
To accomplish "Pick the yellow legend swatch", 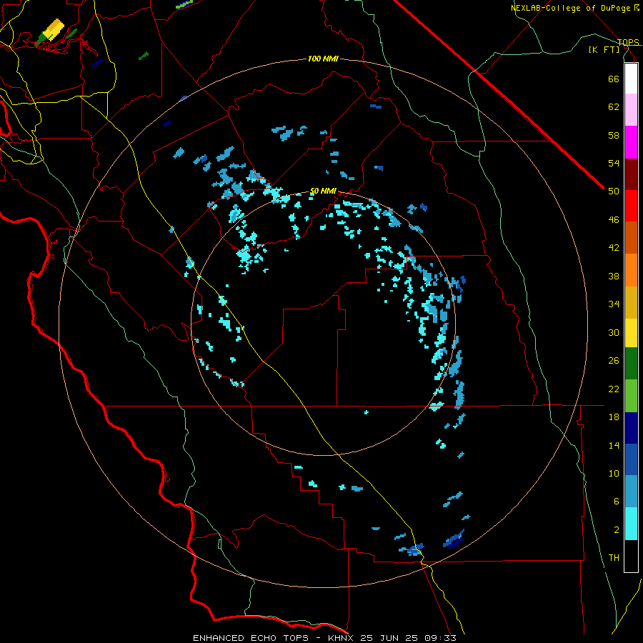I will point(631,333).
